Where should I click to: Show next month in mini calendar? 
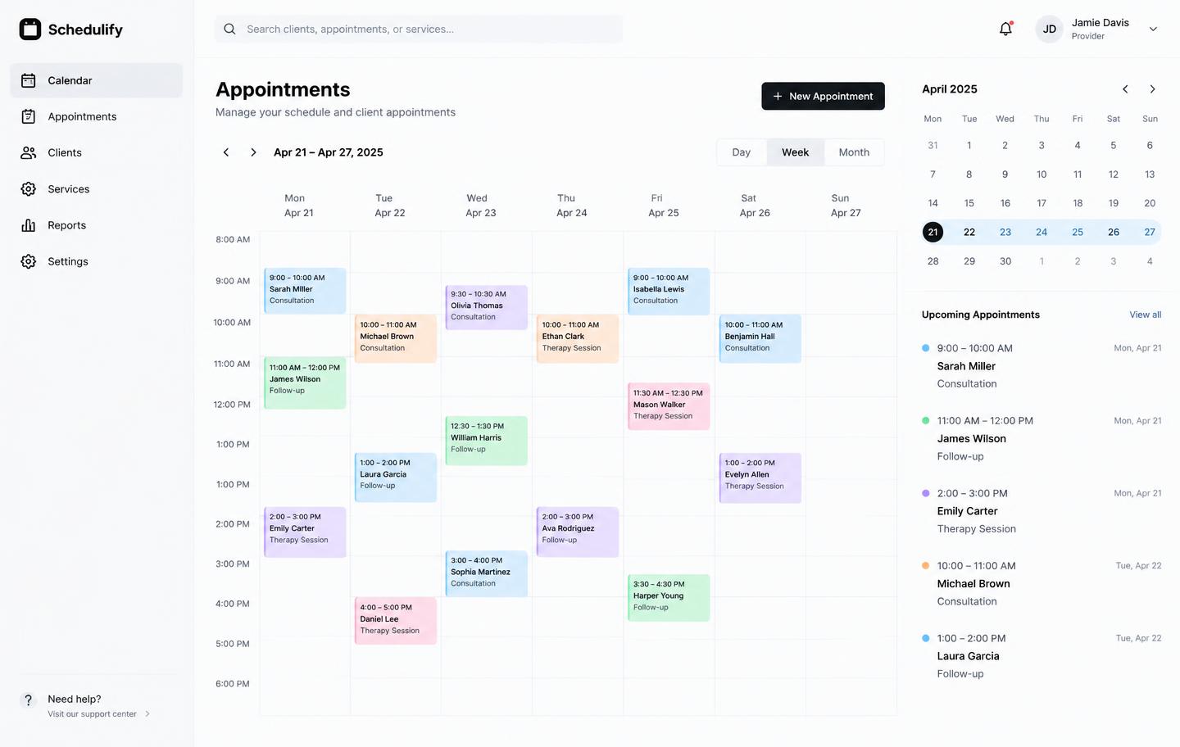[x=1152, y=89]
